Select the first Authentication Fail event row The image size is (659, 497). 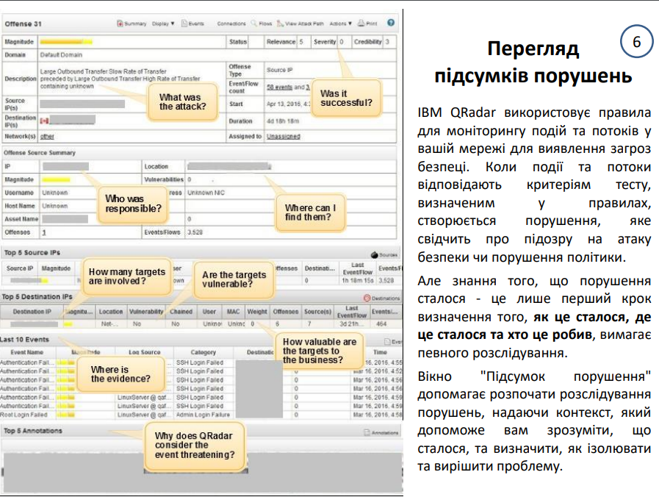pyautogui.click(x=201, y=362)
